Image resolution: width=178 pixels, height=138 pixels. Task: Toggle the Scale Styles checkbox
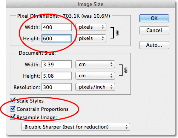click(12, 101)
